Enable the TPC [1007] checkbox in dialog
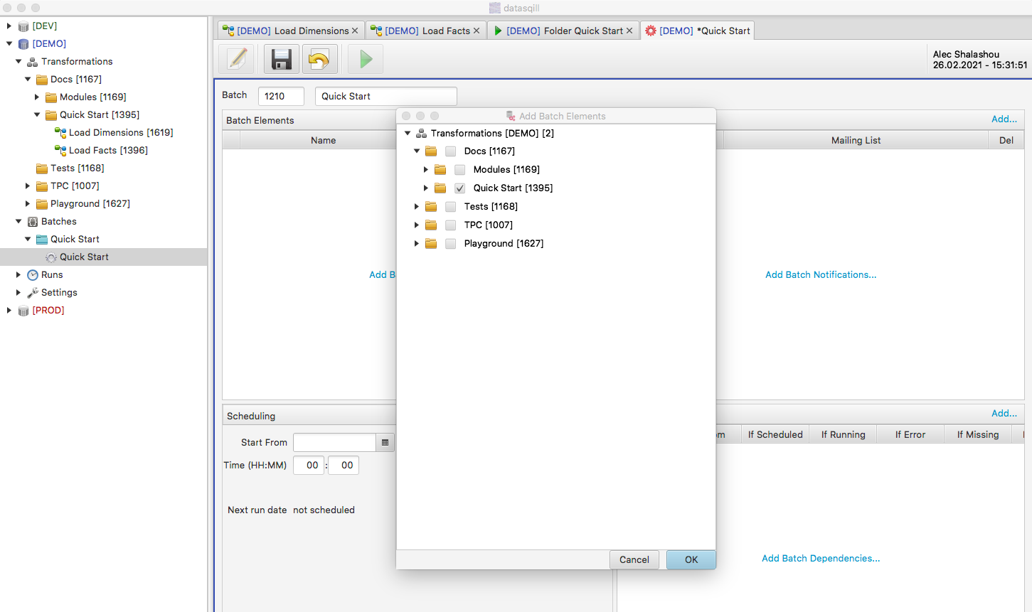This screenshot has width=1032, height=612. (x=451, y=225)
